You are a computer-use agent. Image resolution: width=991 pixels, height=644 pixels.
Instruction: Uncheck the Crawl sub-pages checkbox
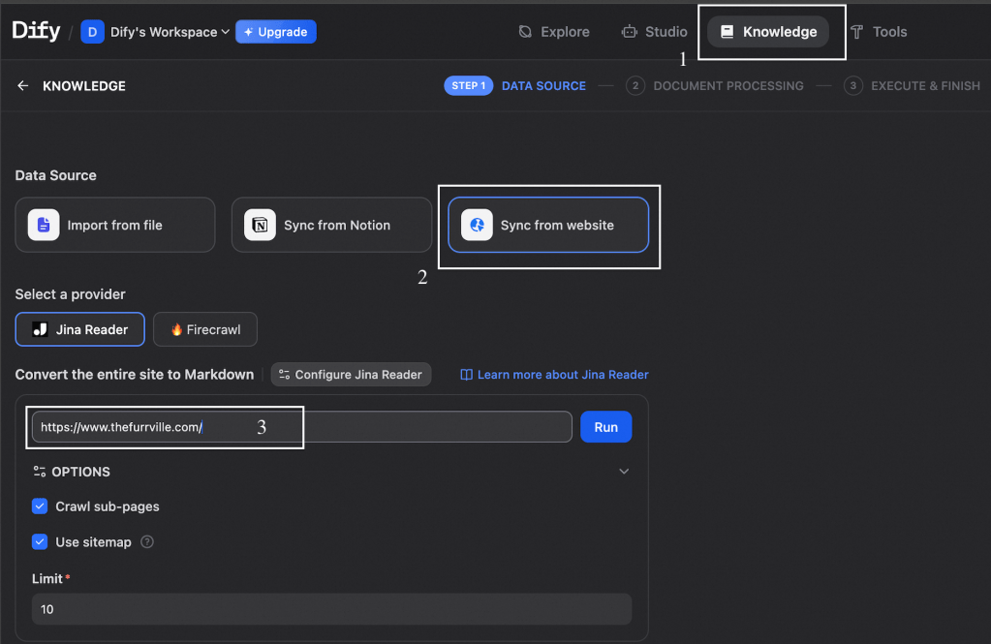point(40,506)
